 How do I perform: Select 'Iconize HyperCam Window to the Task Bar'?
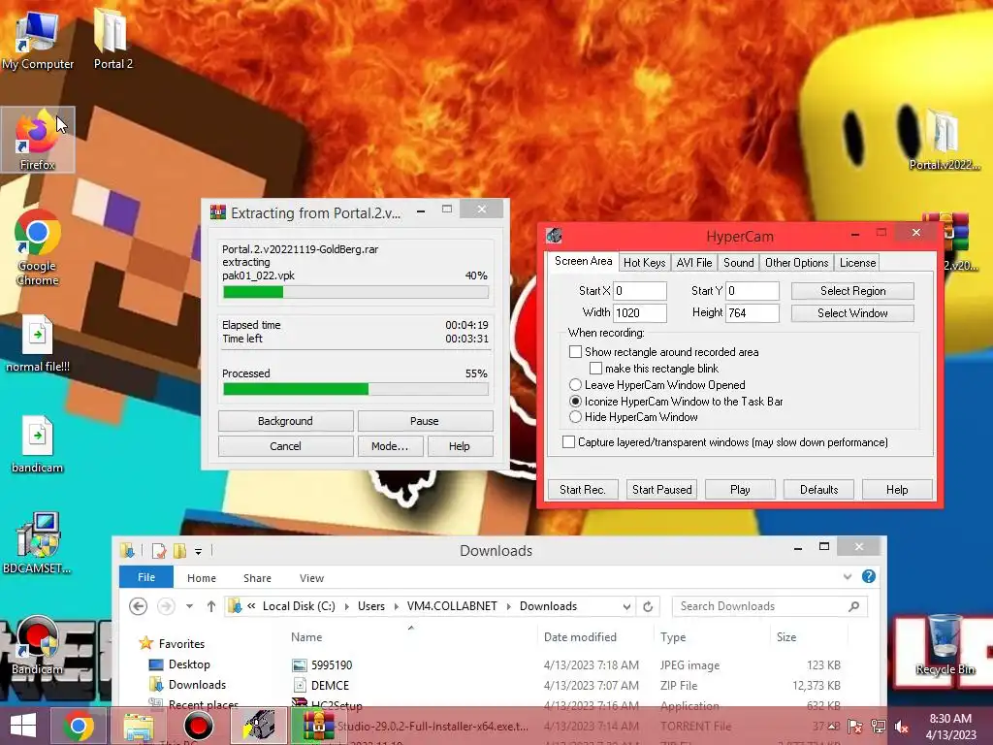575,401
